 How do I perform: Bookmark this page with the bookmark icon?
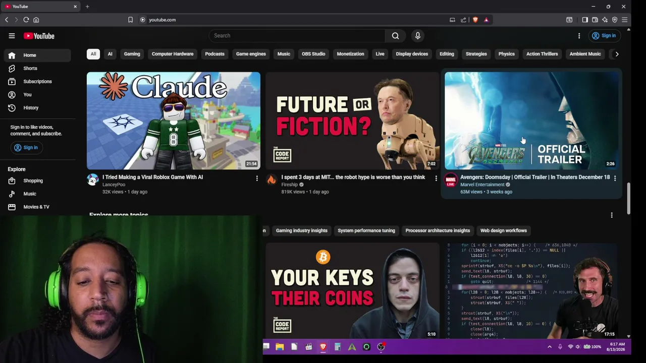(x=130, y=20)
